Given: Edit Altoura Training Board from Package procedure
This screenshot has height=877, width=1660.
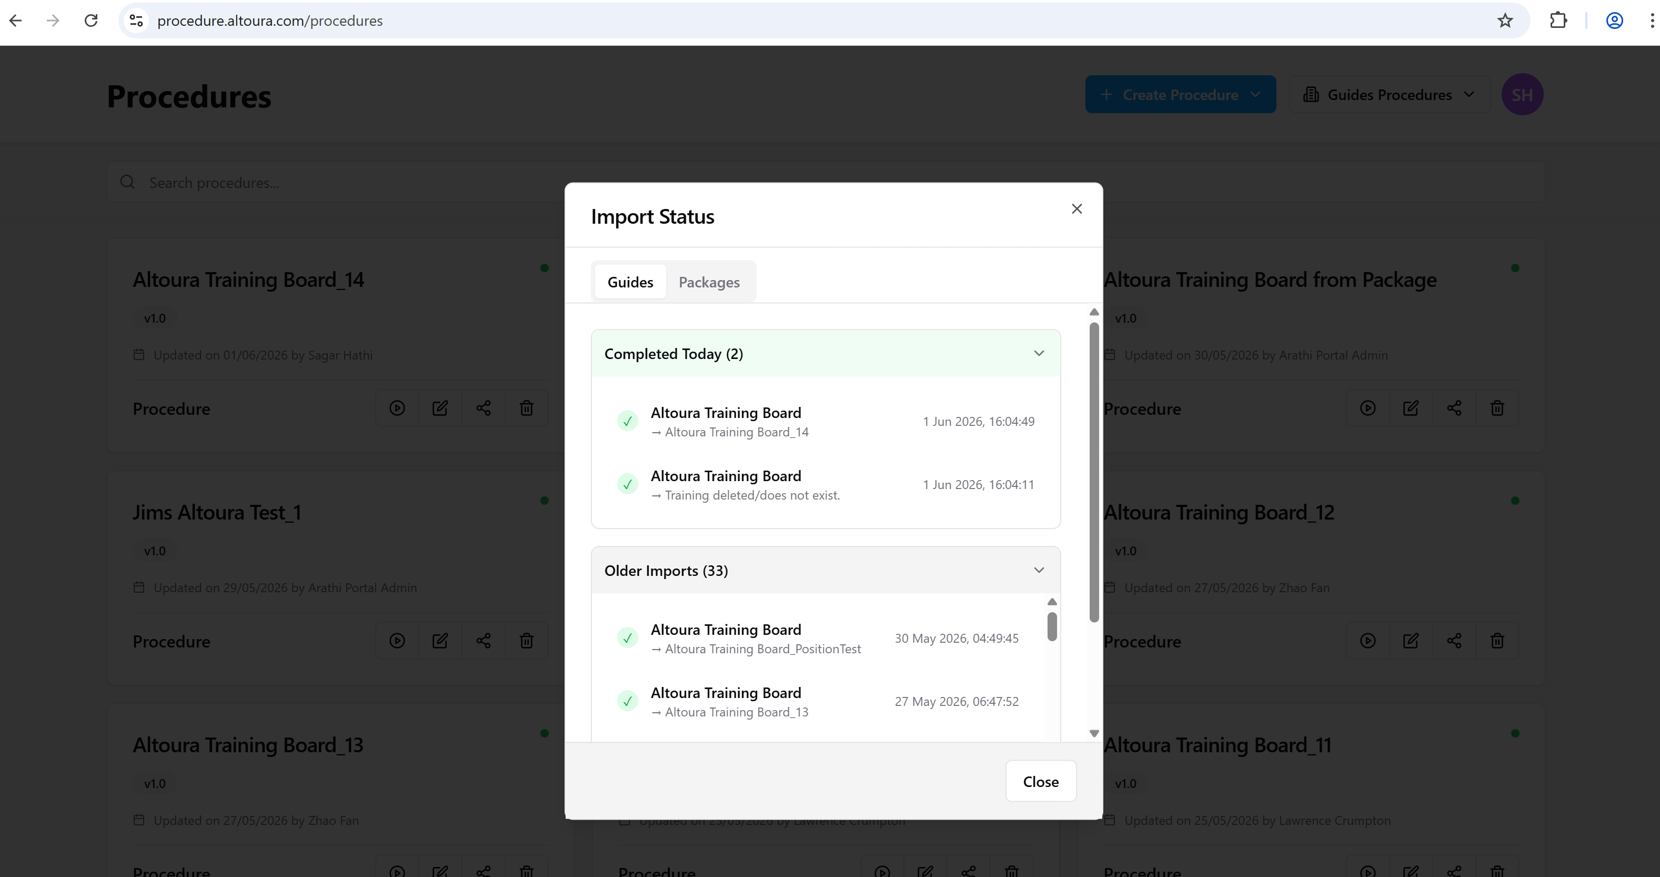Looking at the screenshot, I should pos(1411,408).
